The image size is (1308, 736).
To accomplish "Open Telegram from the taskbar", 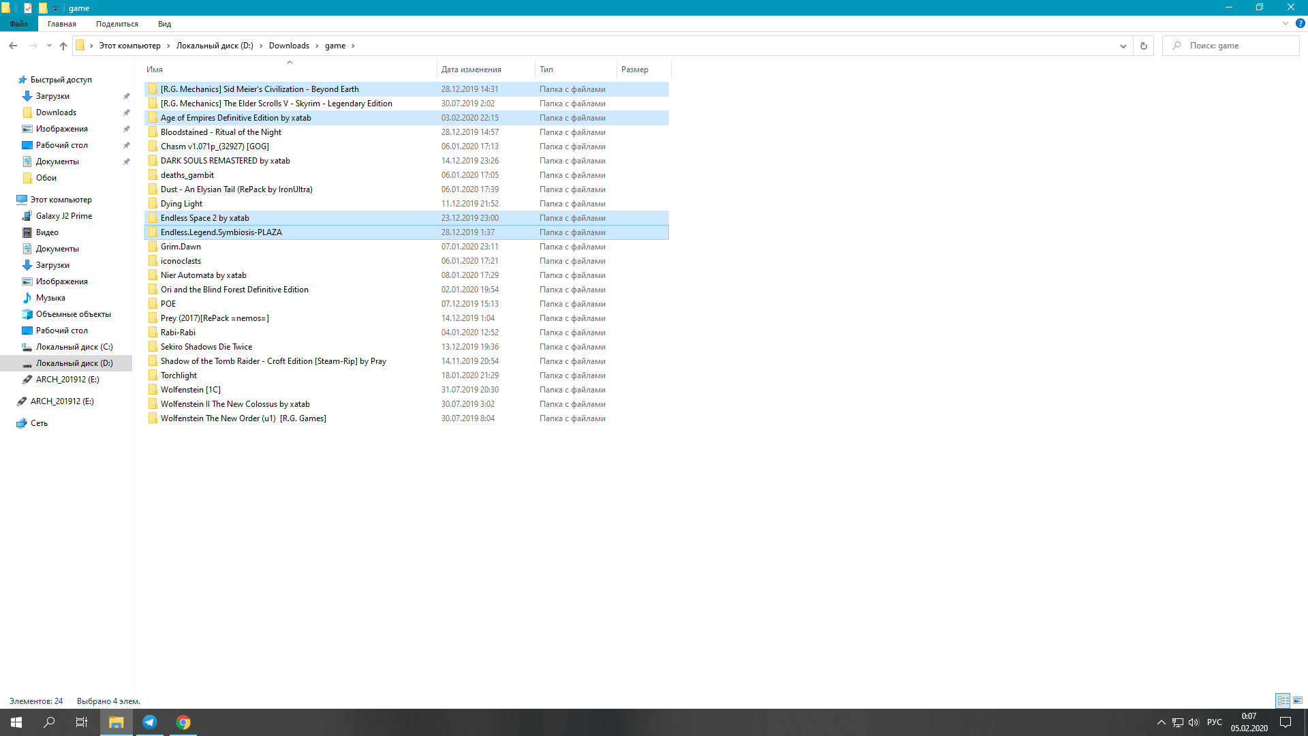I will pyautogui.click(x=150, y=722).
